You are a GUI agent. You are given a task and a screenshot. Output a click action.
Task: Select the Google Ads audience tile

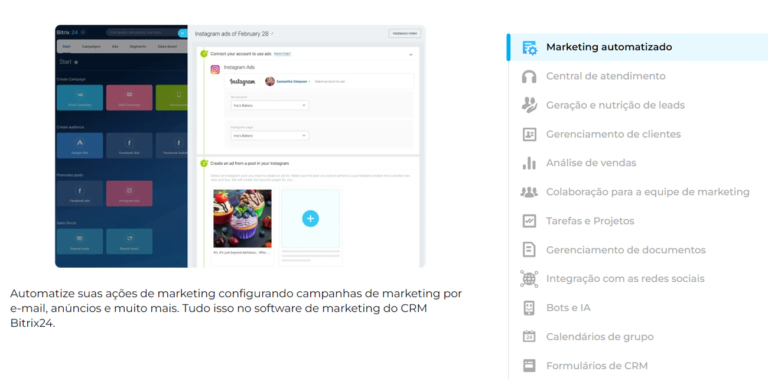[x=80, y=145]
